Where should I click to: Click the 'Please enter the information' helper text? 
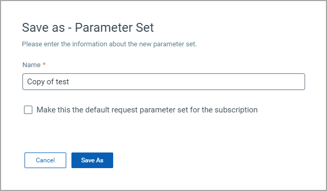coord(110,44)
